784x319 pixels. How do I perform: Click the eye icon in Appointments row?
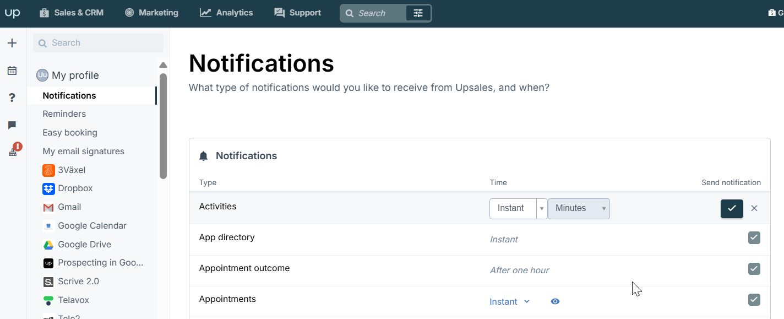click(x=555, y=301)
